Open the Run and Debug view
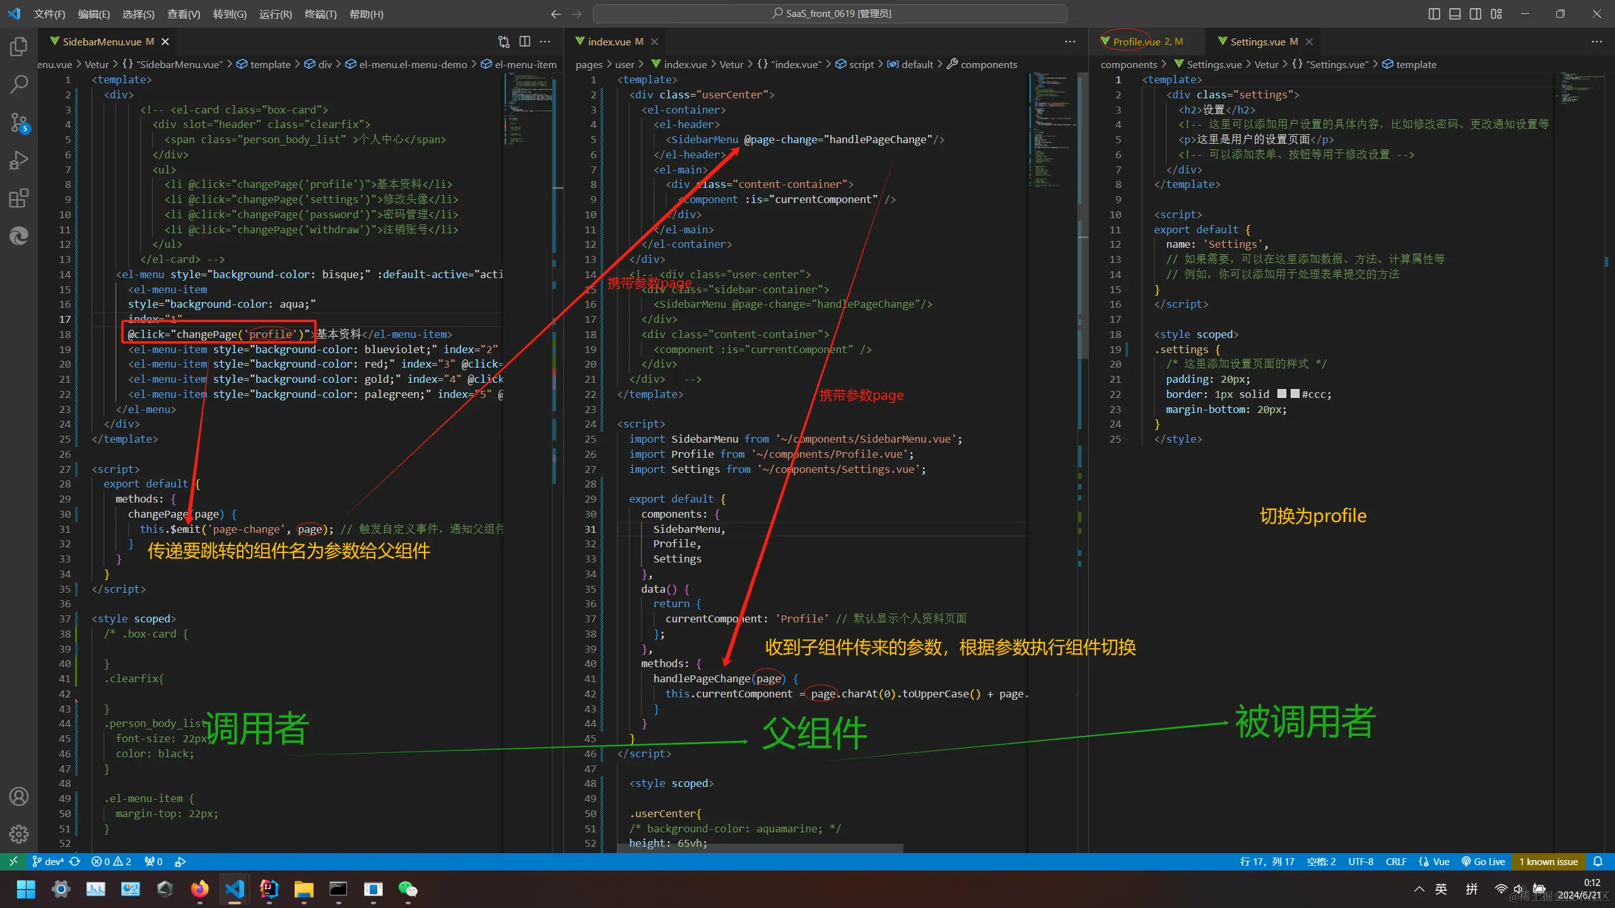 tap(19, 160)
